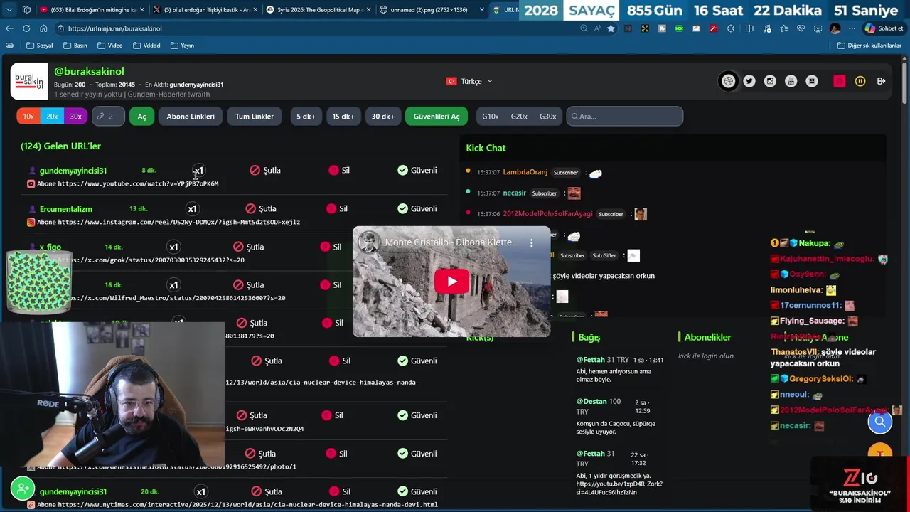Click the yellow pause icon in header

(860, 81)
